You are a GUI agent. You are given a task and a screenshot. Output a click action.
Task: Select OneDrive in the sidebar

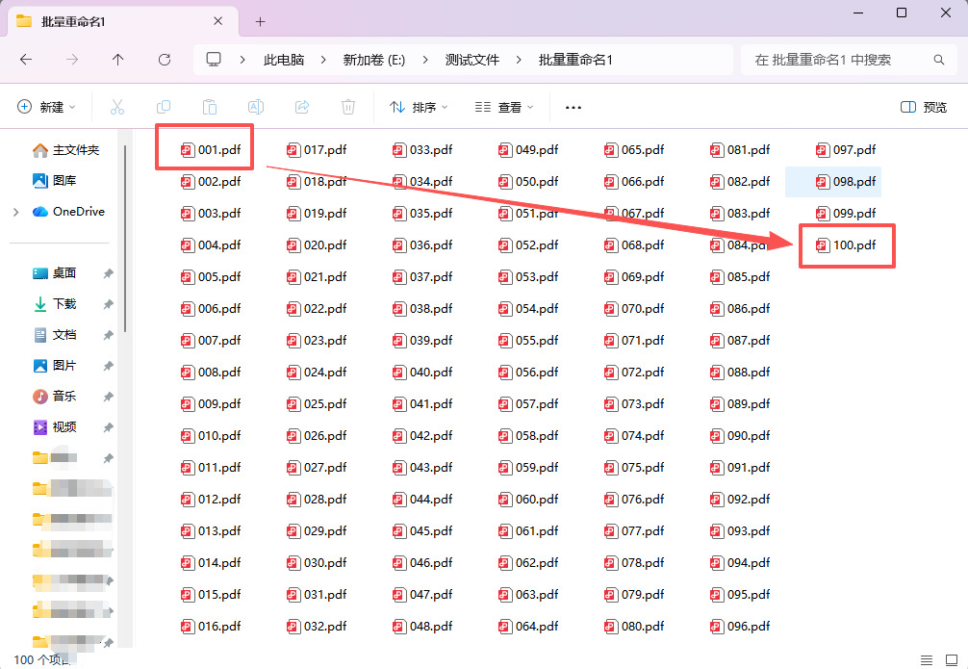point(68,211)
